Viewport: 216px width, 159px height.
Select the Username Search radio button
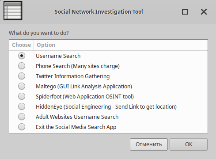tap(22, 56)
